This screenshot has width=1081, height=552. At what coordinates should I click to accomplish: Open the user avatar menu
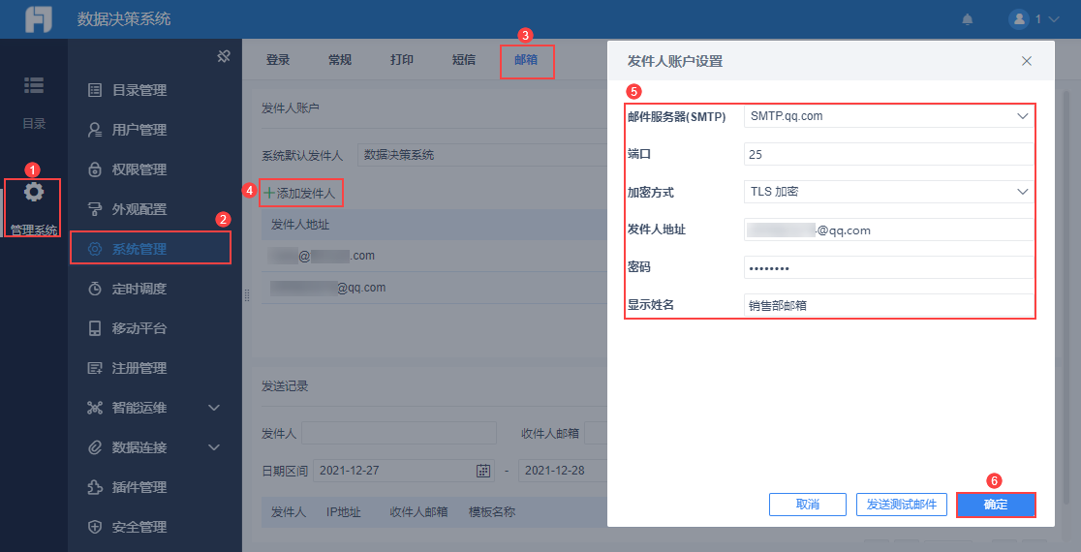[x=1018, y=19]
